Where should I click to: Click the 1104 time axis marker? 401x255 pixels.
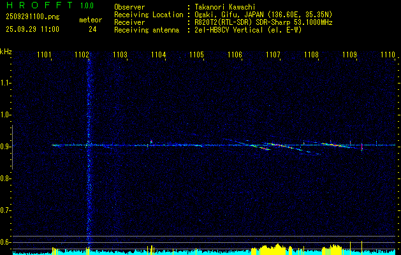click(158, 54)
